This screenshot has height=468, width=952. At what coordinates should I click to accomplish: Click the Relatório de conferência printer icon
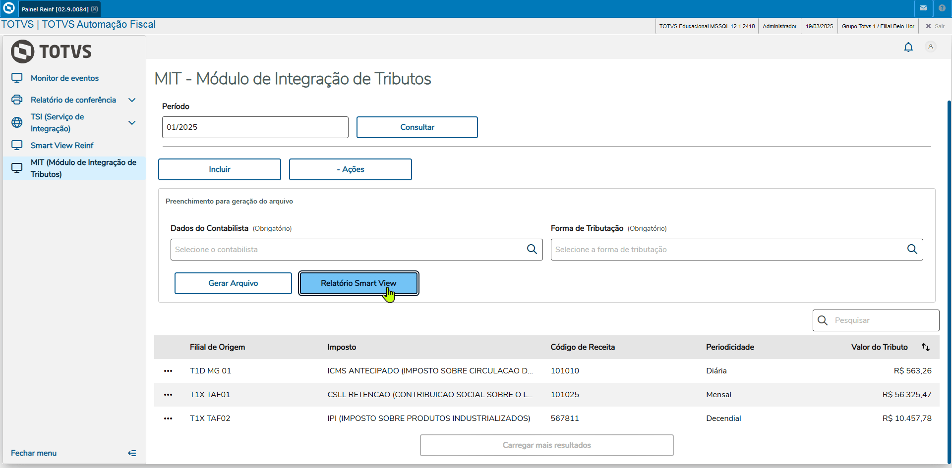point(17,100)
